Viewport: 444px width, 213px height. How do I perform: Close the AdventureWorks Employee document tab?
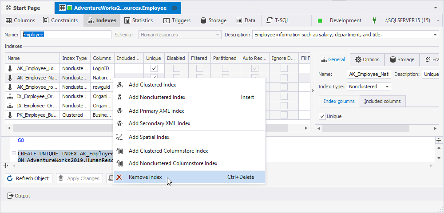[x=174, y=8]
